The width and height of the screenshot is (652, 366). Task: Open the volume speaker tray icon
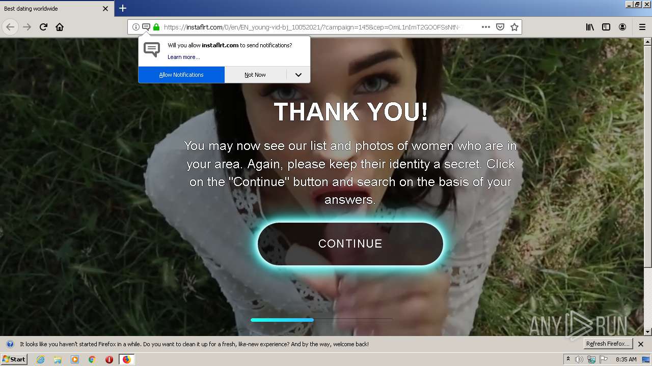pyautogui.click(x=579, y=359)
